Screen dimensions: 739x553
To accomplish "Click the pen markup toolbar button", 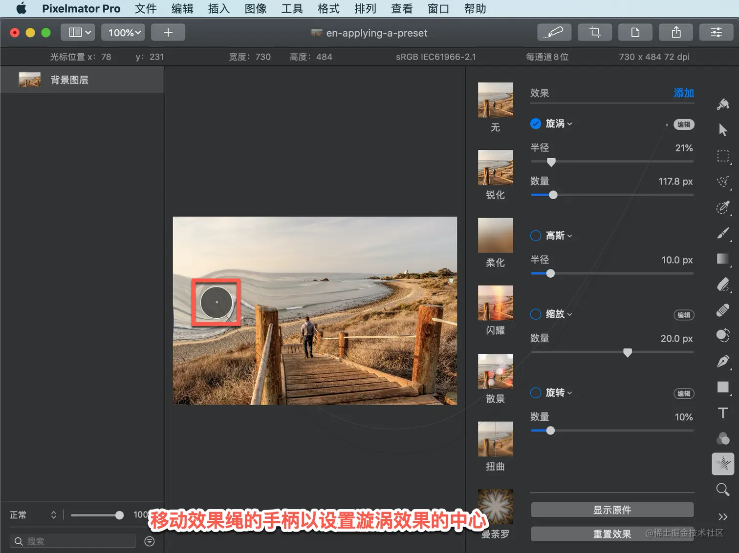I will (x=554, y=32).
